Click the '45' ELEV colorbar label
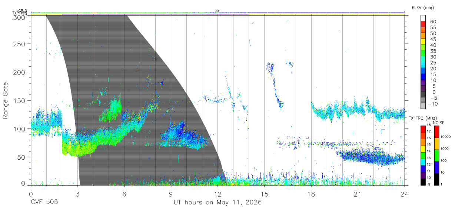Viewport: 455px width, 210px height. click(433, 39)
